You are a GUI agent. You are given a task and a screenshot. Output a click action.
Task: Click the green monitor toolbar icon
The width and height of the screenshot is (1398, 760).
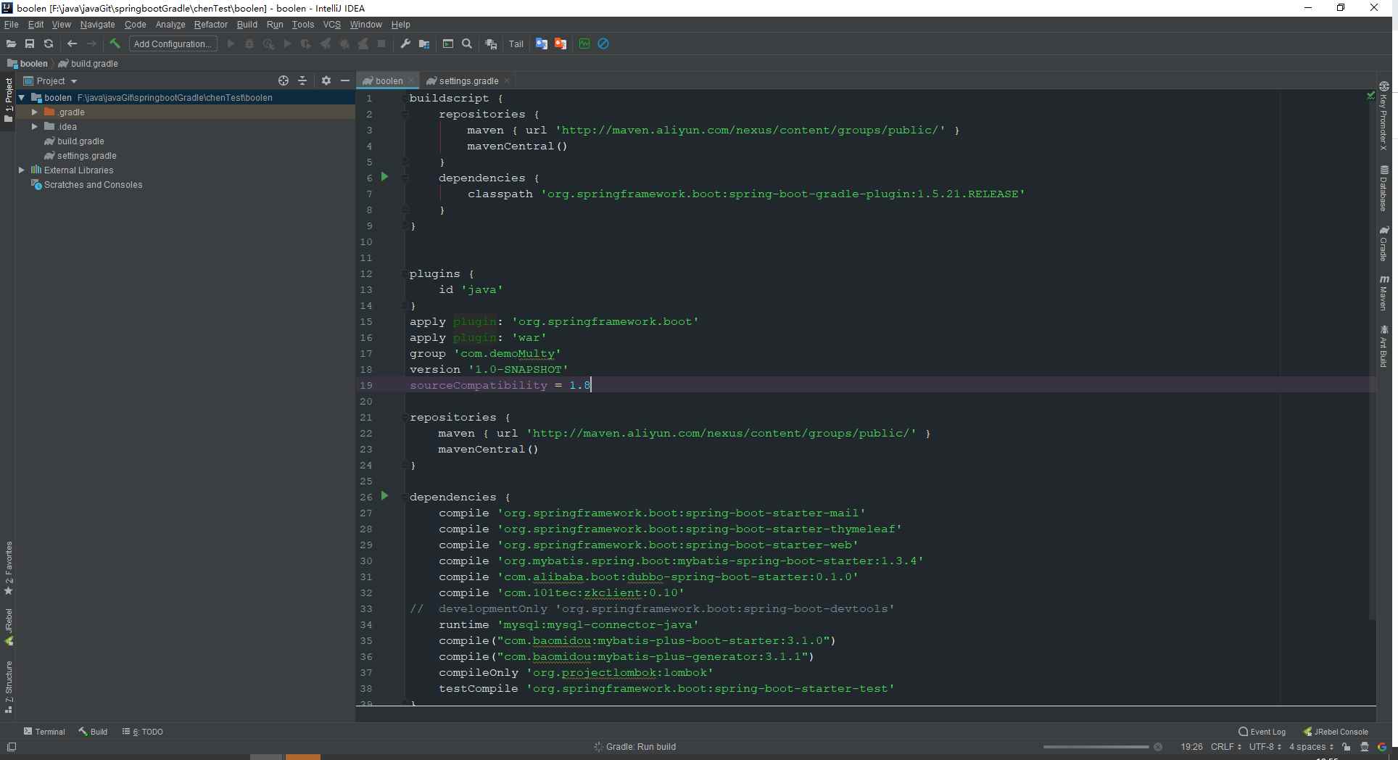click(584, 44)
